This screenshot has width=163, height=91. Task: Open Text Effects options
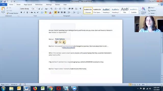tap(42, 12)
